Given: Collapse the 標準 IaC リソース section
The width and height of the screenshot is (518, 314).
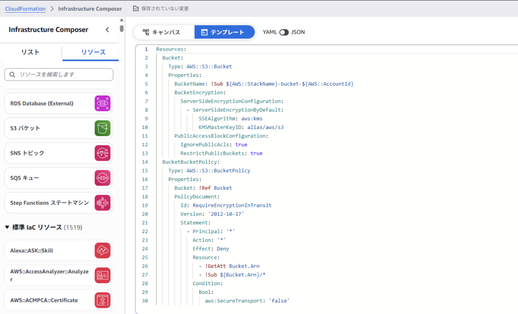Looking at the screenshot, I should click(x=7, y=228).
